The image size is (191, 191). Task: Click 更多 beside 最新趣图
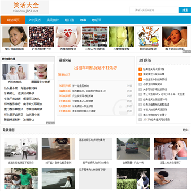(x=185, y=130)
